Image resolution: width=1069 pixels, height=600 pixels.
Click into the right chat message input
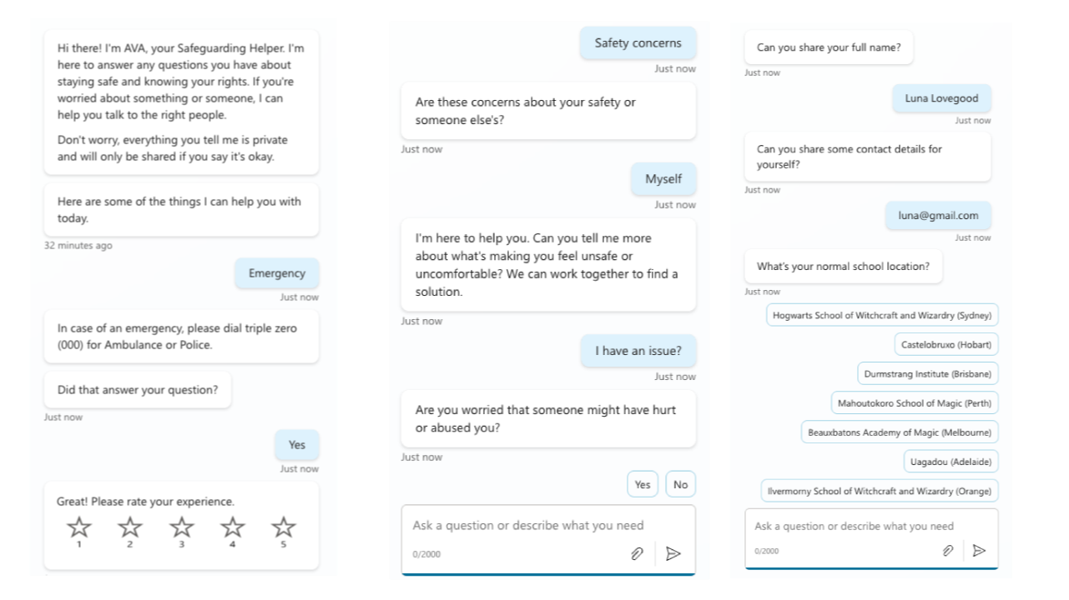[854, 527]
